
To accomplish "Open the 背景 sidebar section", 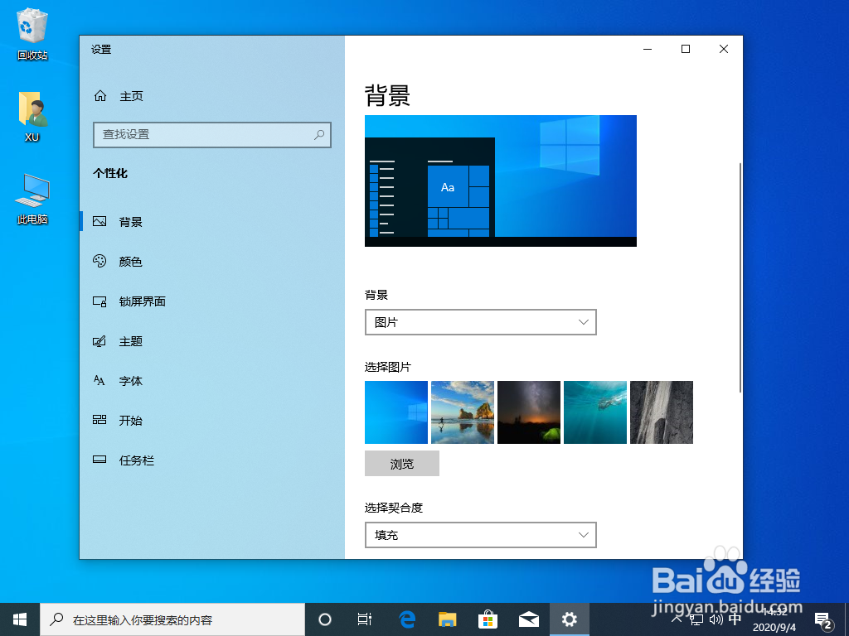I will click(211, 222).
